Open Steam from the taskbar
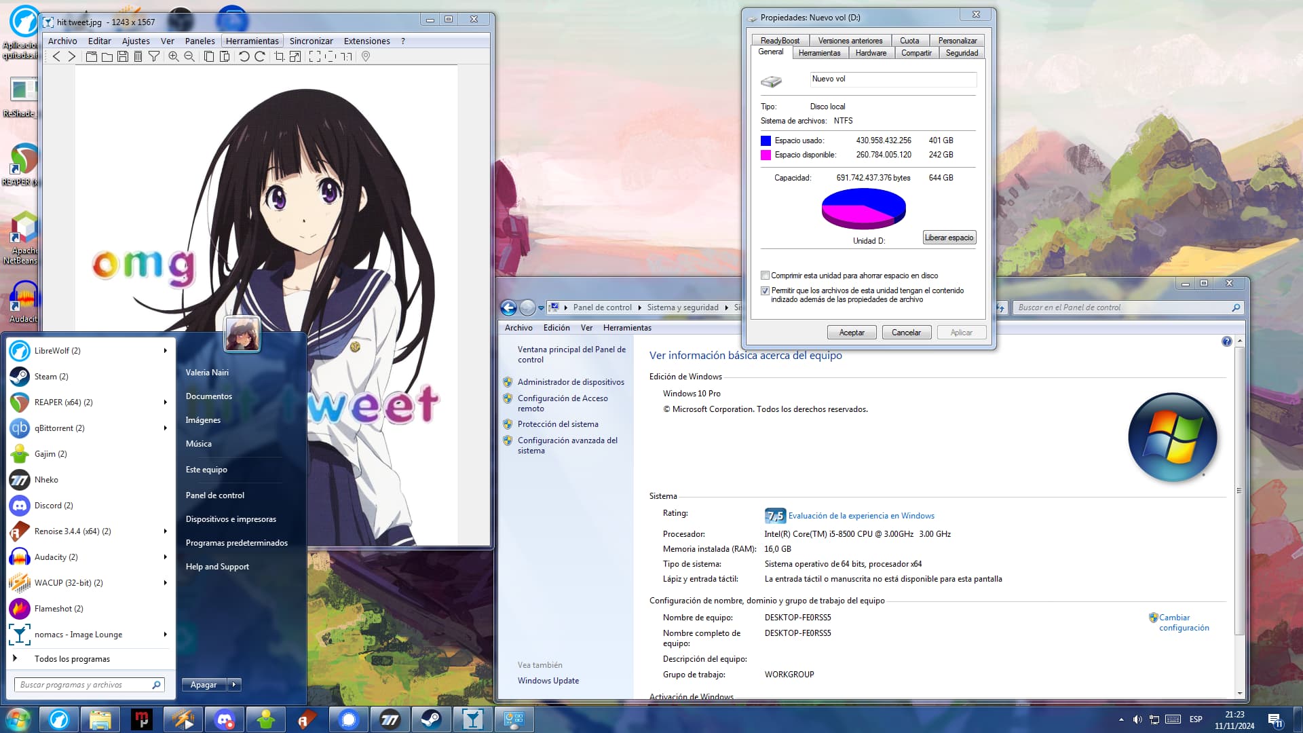 click(x=432, y=719)
